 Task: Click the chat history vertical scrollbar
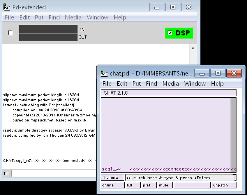[x=233, y=132]
